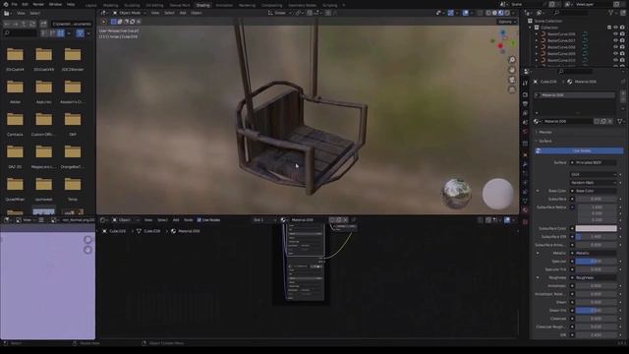Screen dimensions: 629x354
Task: Open the Slot 1 dropdown in node editor
Action: coord(264,220)
